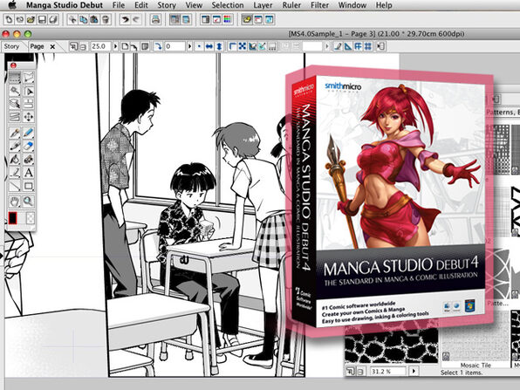Click the Paste toolbar icon
The image size is (520, 390).
(x=94, y=19)
